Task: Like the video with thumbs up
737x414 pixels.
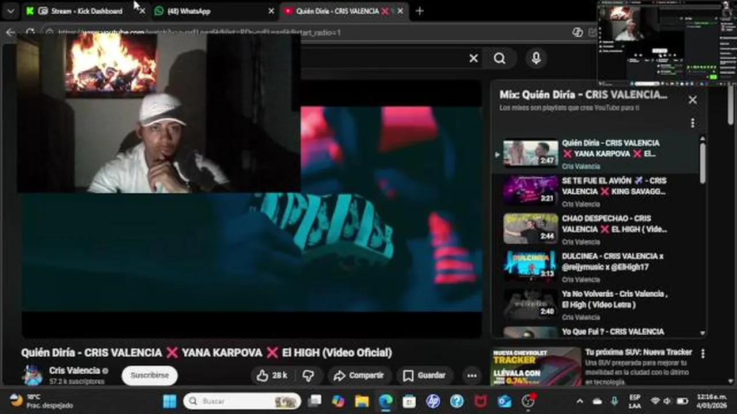Action: (272, 375)
